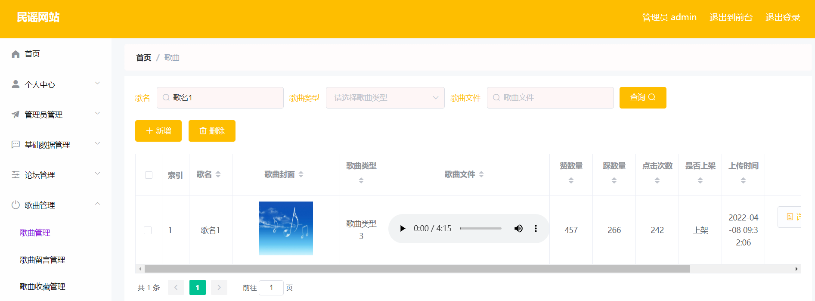The width and height of the screenshot is (815, 301).
Task: Open 歌曲留言管理 in the sidebar
Action: tap(43, 260)
